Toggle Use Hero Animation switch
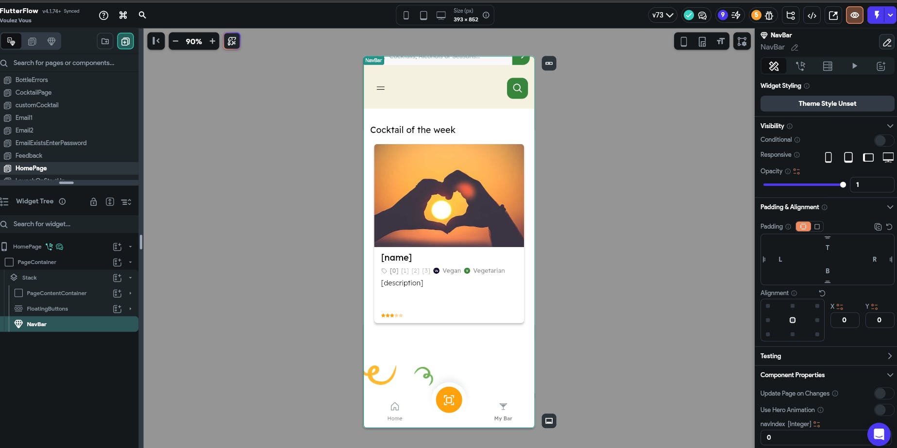 (x=883, y=410)
